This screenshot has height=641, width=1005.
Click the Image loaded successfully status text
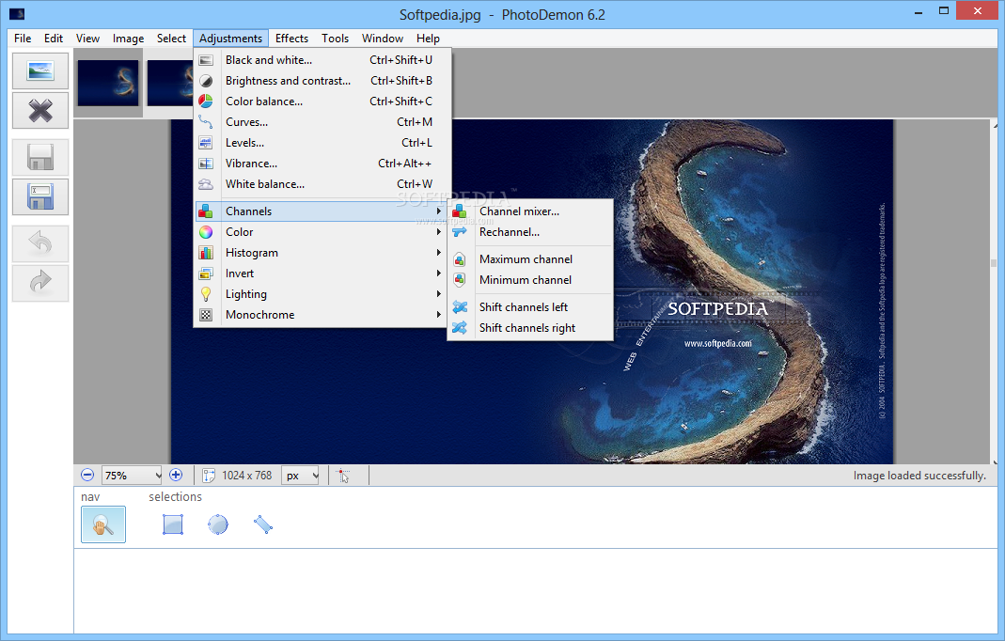pos(919,476)
